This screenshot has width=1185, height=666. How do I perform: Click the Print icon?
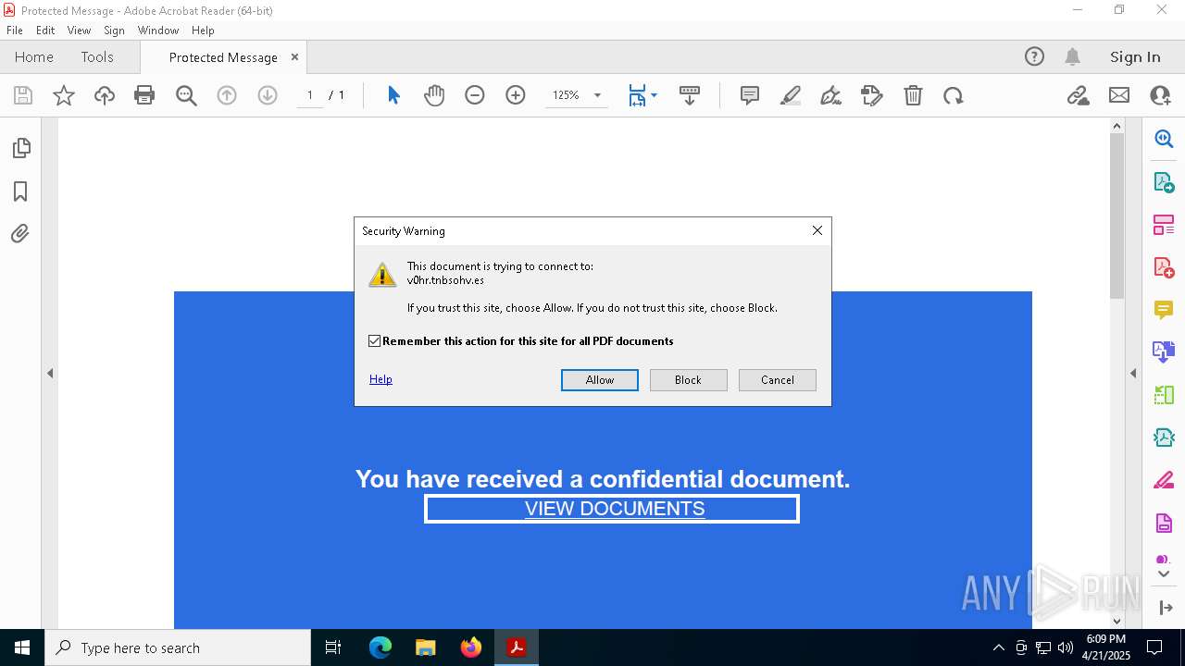click(144, 95)
